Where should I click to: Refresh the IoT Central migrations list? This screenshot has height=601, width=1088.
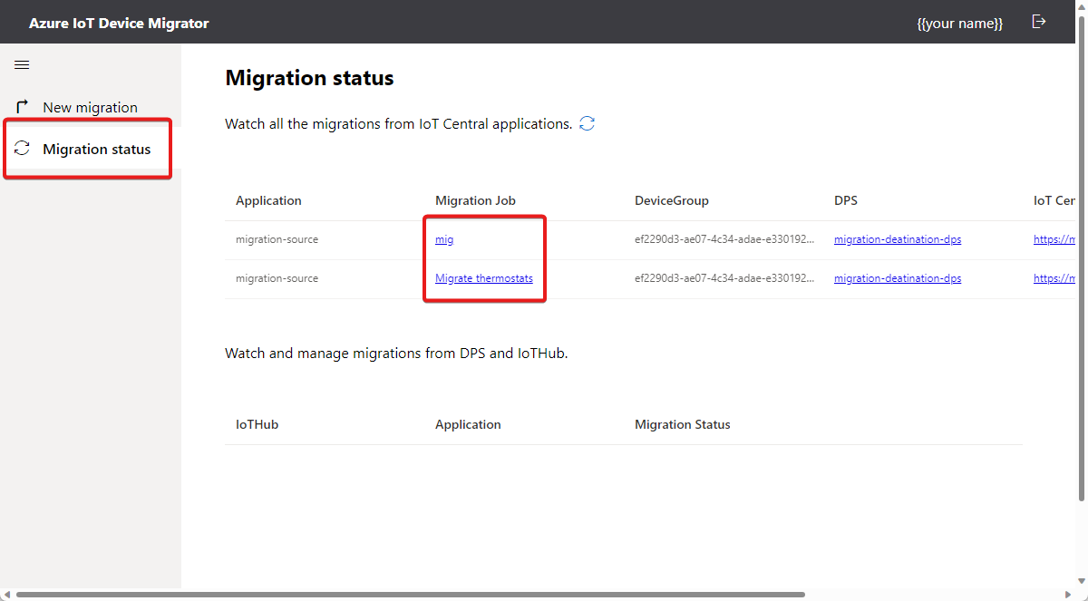pos(587,123)
